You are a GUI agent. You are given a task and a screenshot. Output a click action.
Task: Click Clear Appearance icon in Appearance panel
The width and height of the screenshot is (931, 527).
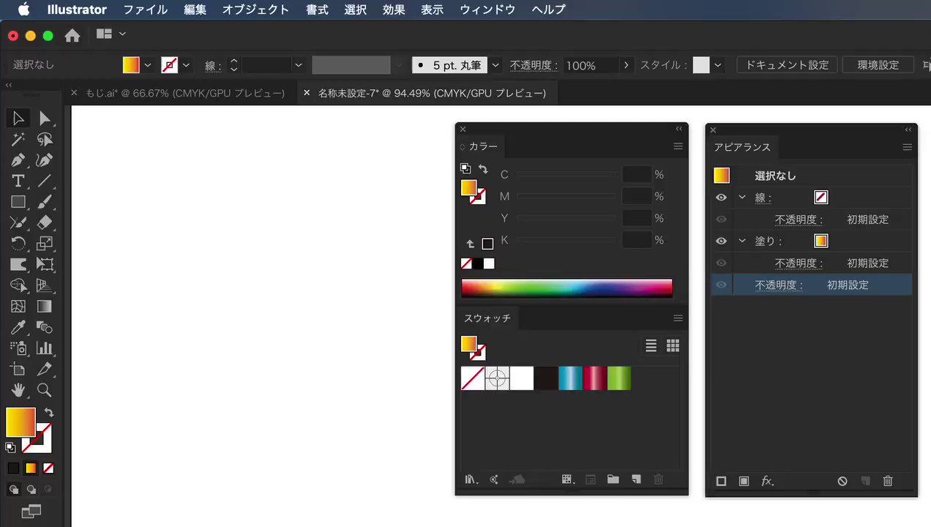coord(842,481)
